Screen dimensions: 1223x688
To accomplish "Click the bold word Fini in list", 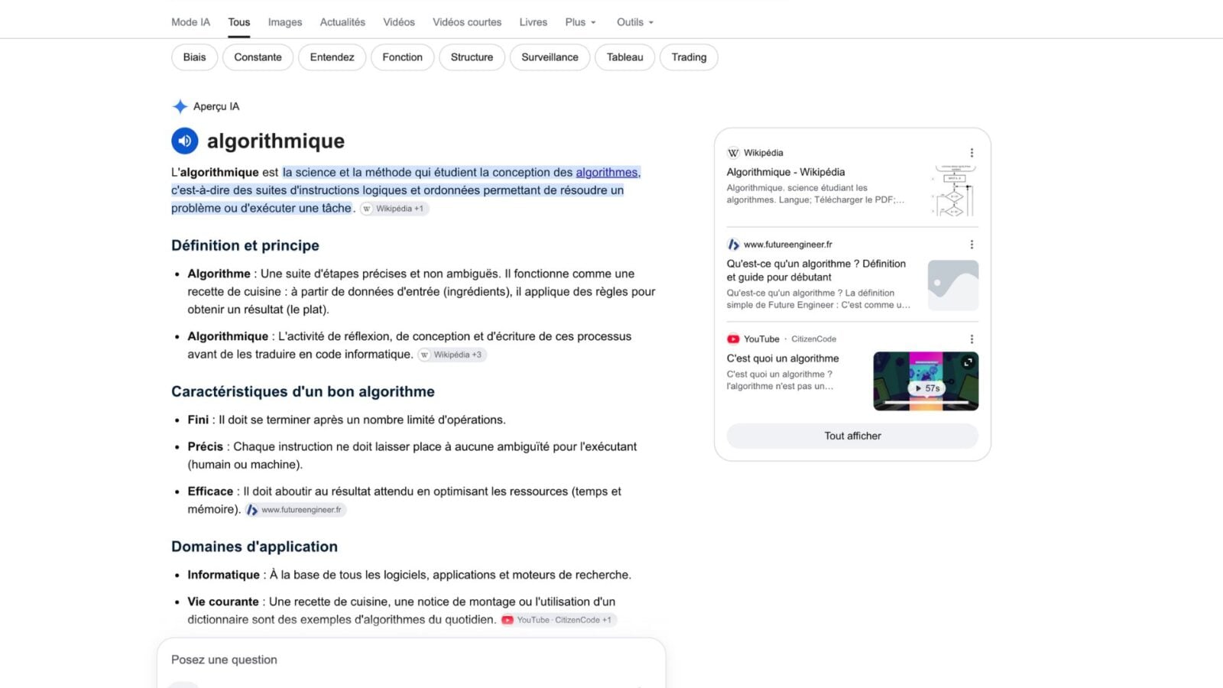I will (x=198, y=420).
